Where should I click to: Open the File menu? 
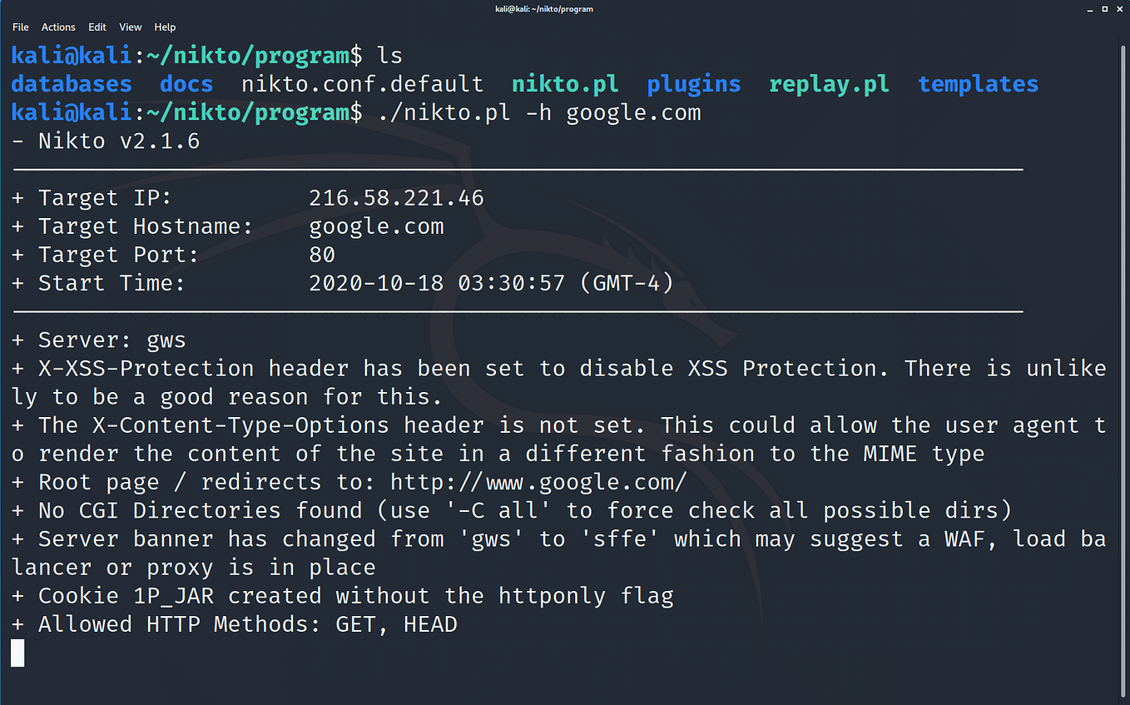tap(20, 27)
